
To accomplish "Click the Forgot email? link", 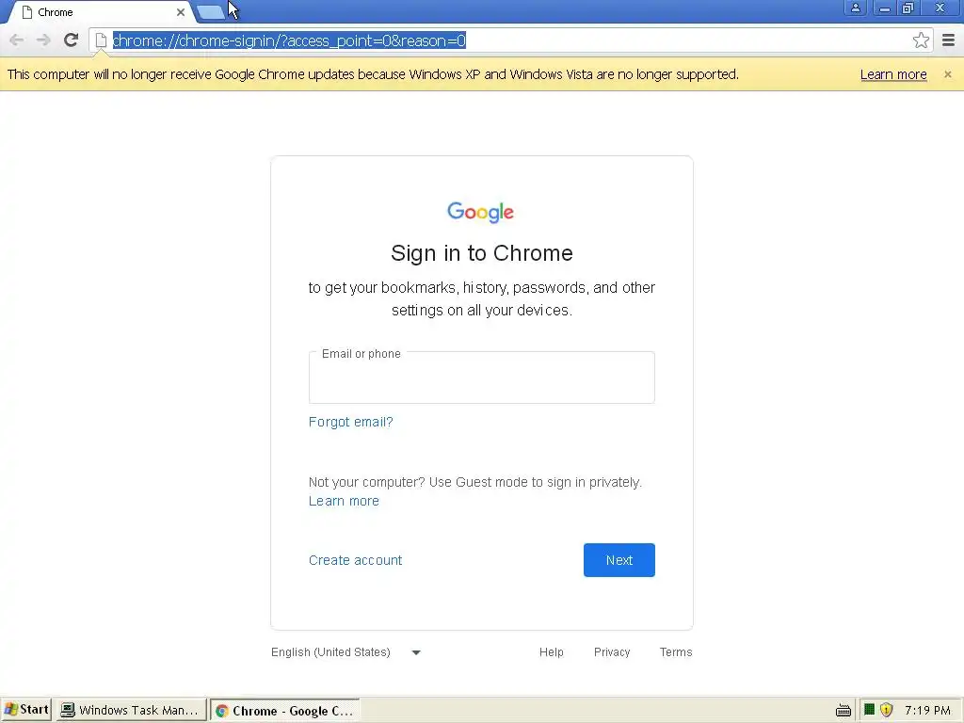I will [350, 422].
